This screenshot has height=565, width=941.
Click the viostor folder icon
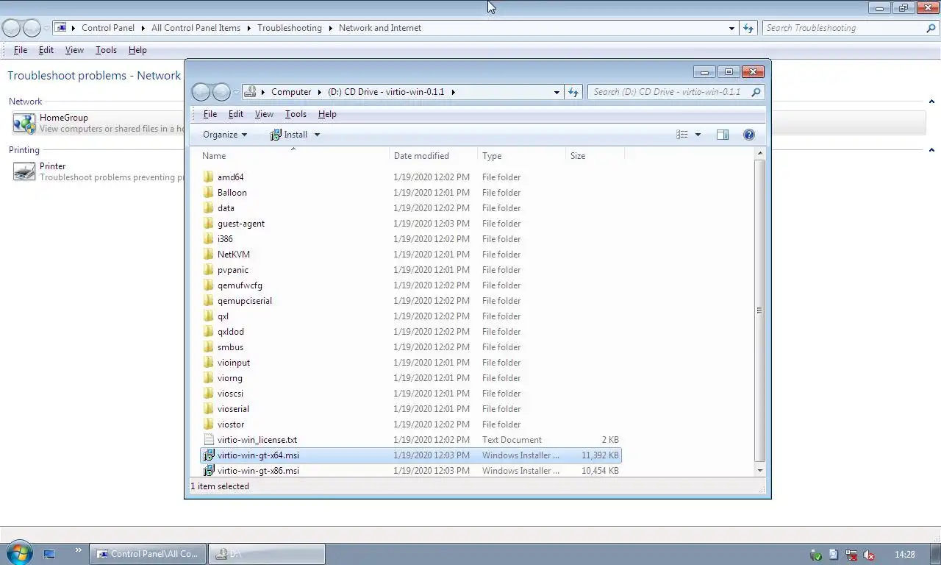point(209,424)
